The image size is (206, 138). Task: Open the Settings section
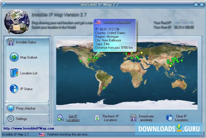pyautogui.click(x=27, y=119)
